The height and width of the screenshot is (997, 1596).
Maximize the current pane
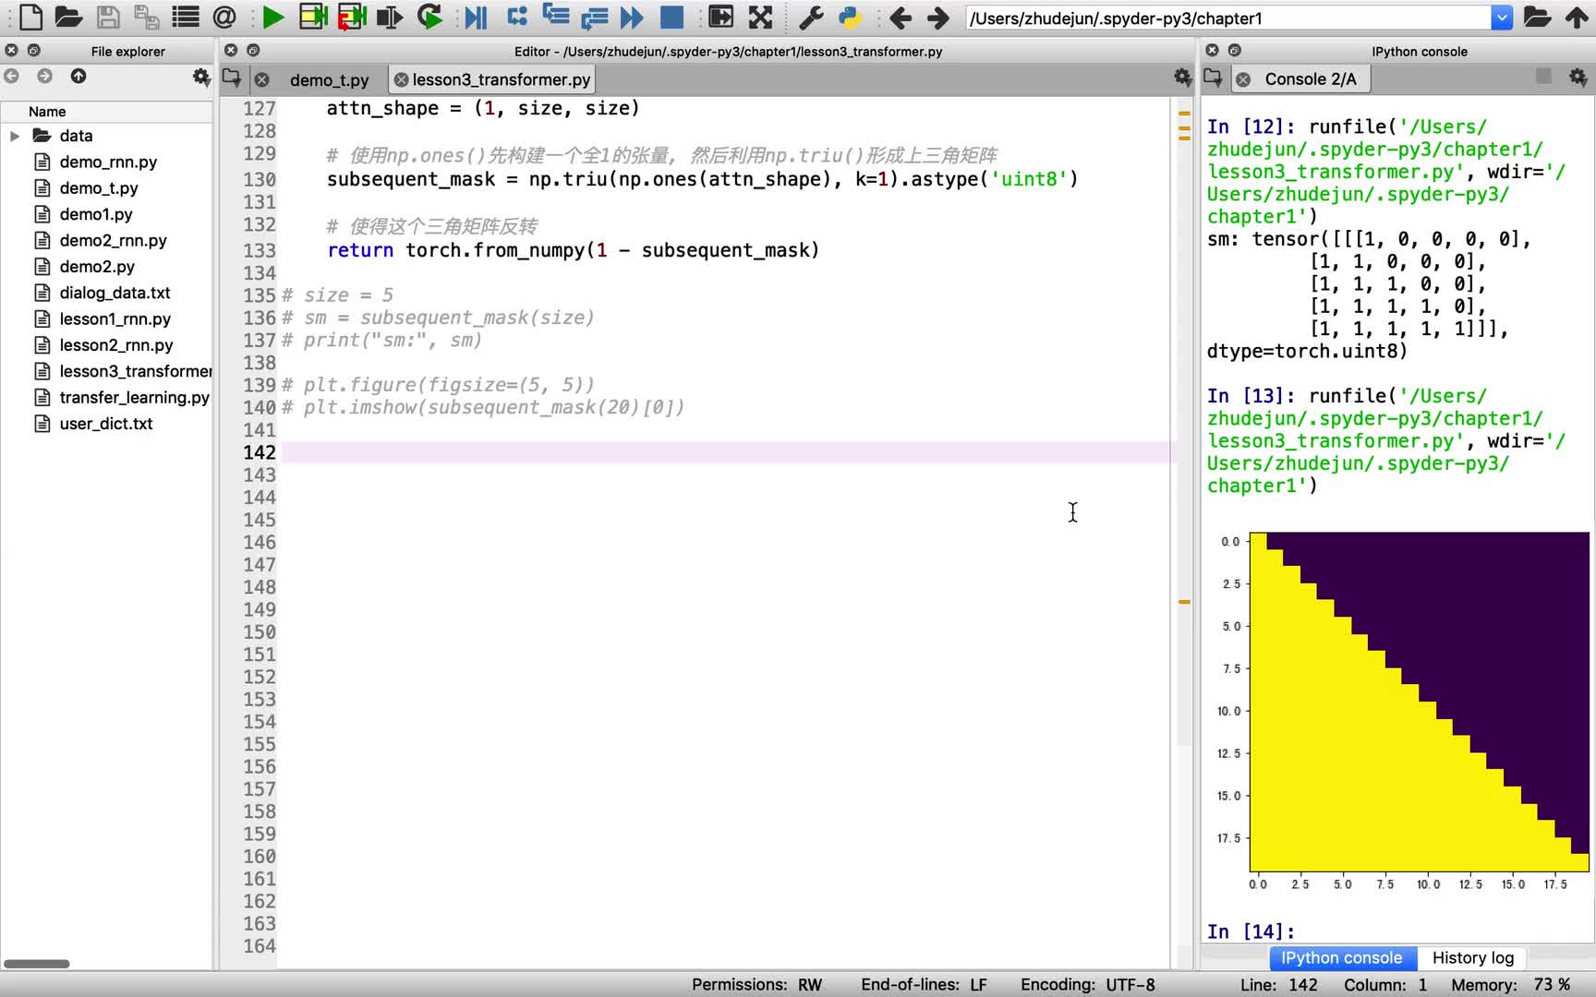[x=720, y=17]
